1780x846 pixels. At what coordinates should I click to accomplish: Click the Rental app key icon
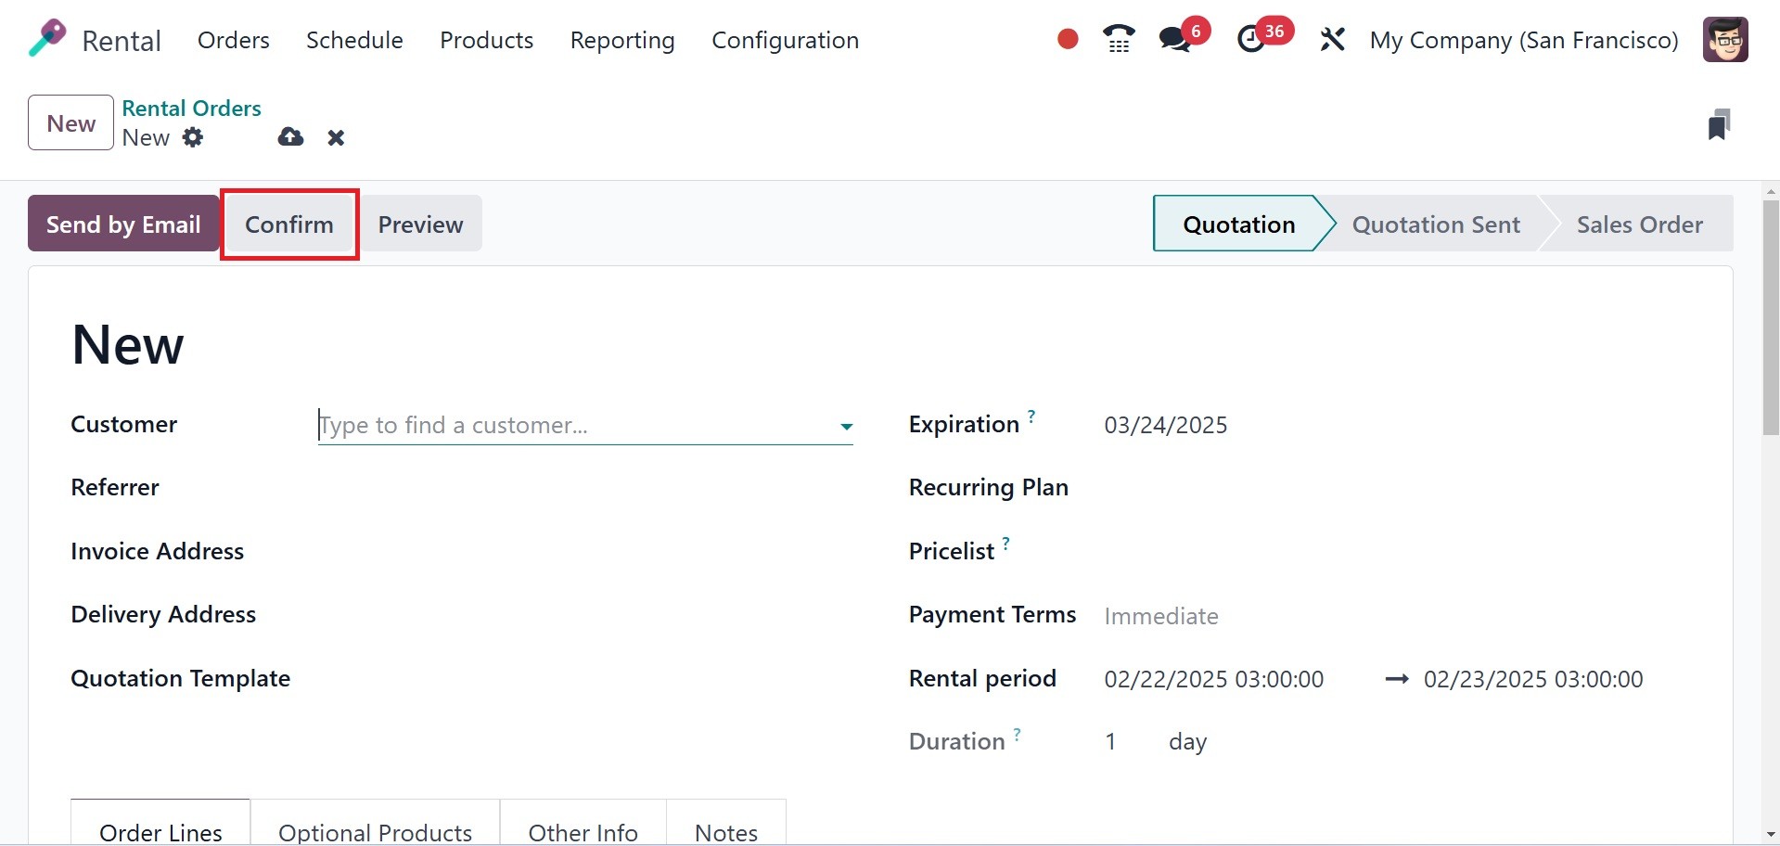tap(47, 39)
